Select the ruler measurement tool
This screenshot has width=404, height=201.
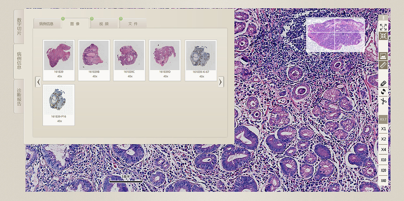click(x=383, y=65)
